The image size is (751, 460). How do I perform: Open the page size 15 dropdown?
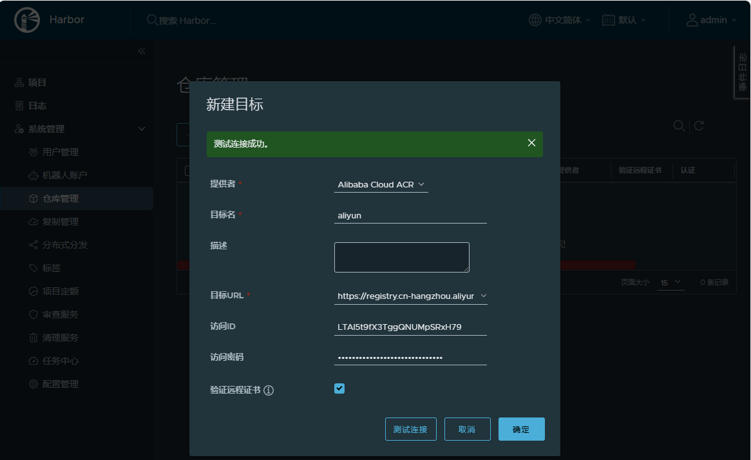click(x=670, y=282)
